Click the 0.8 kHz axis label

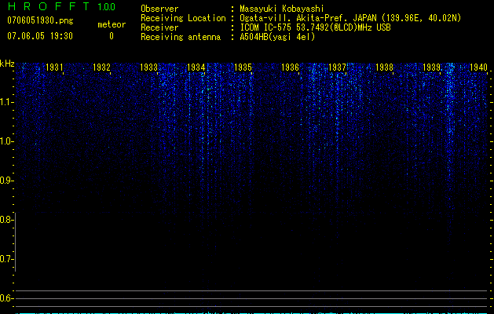pyautogui.click(x=5, y=220)
